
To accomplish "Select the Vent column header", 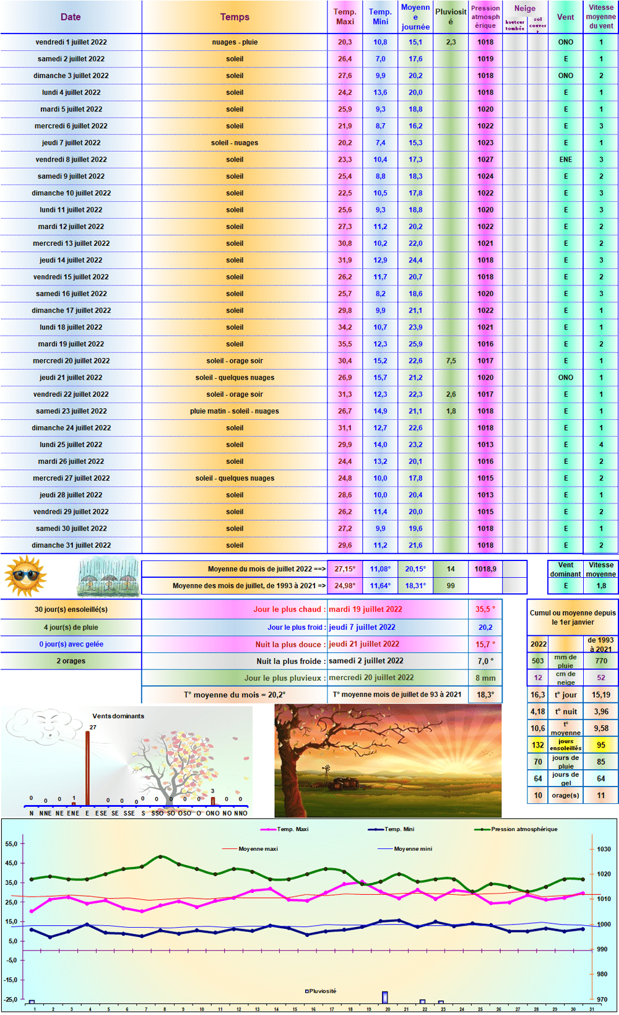I will point(565,17).
